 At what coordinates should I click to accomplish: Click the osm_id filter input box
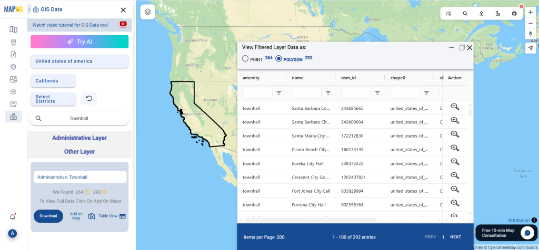pyautogui.click(x=356, y=93)
